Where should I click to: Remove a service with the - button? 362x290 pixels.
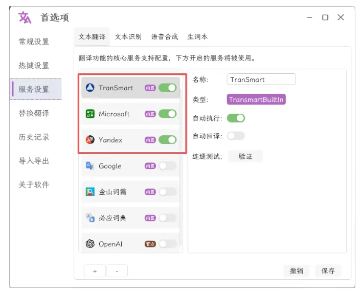point(117,271)
